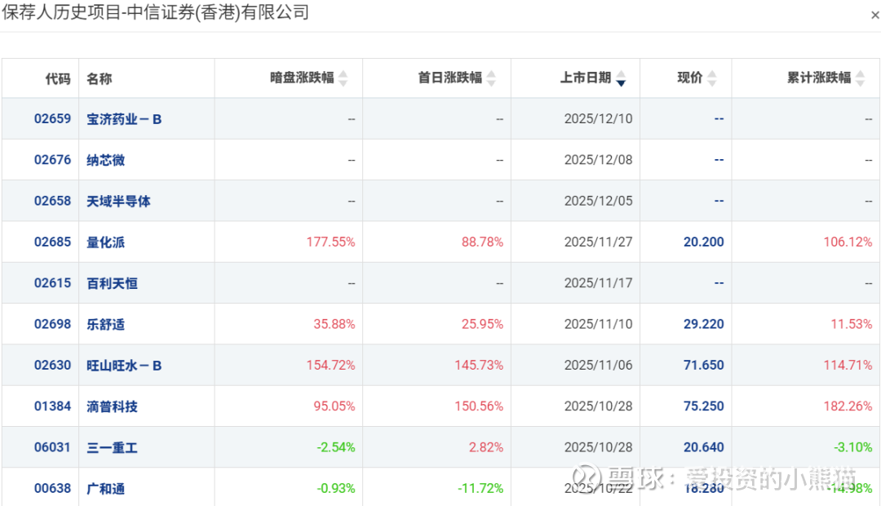Click cumulative change -3.10%
This screenshot has width=881, height=506.
(853, 447)
